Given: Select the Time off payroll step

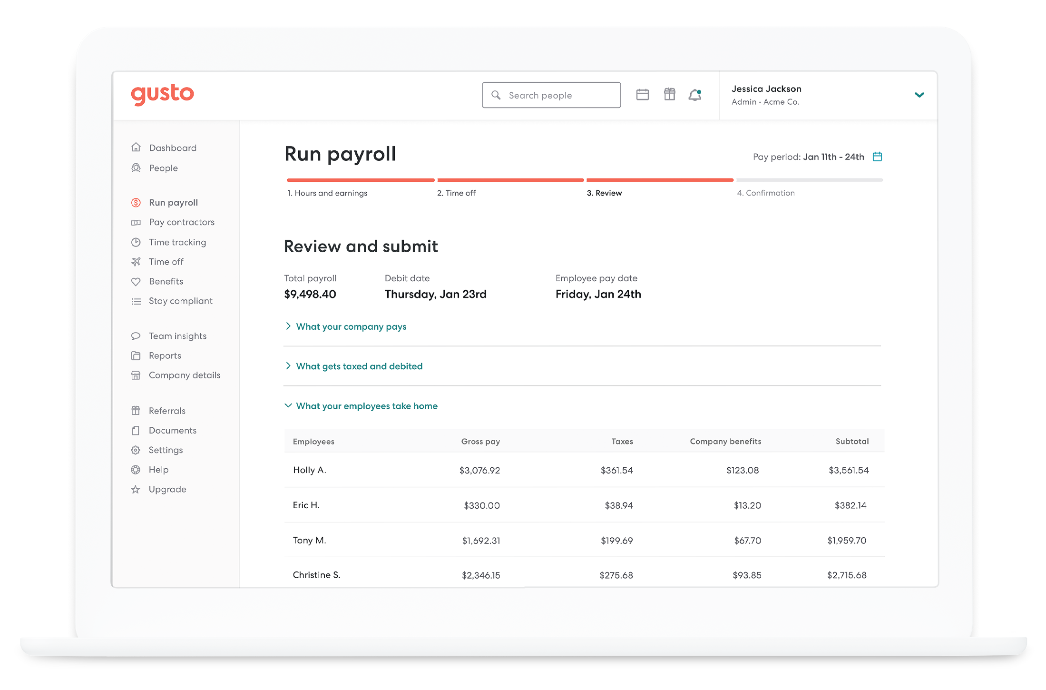Looking at the screenshot, I should (x=456, y=193).
